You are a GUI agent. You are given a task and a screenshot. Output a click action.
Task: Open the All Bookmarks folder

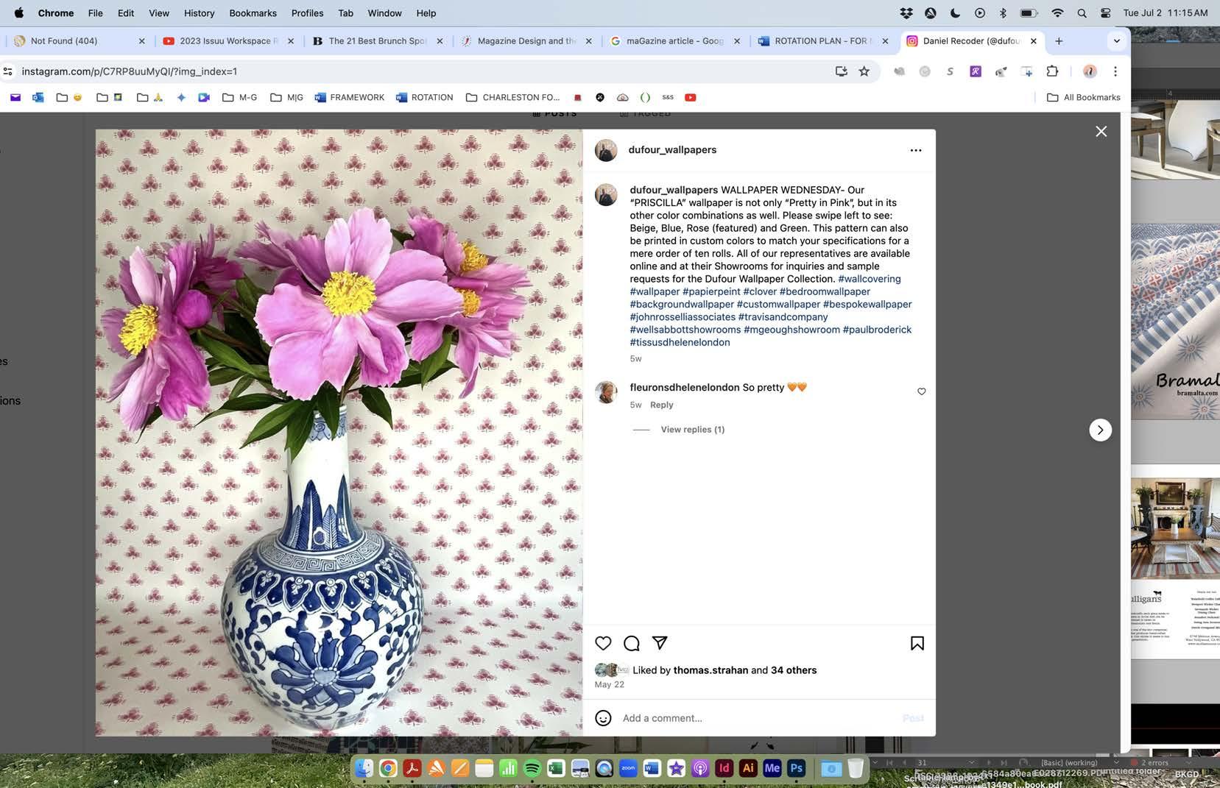click(x=1084, y=97)
